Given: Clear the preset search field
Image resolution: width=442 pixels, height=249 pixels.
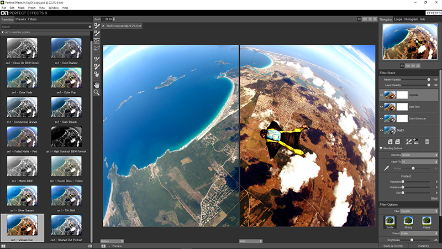Looking at the screenshot, I should (90, 27).
